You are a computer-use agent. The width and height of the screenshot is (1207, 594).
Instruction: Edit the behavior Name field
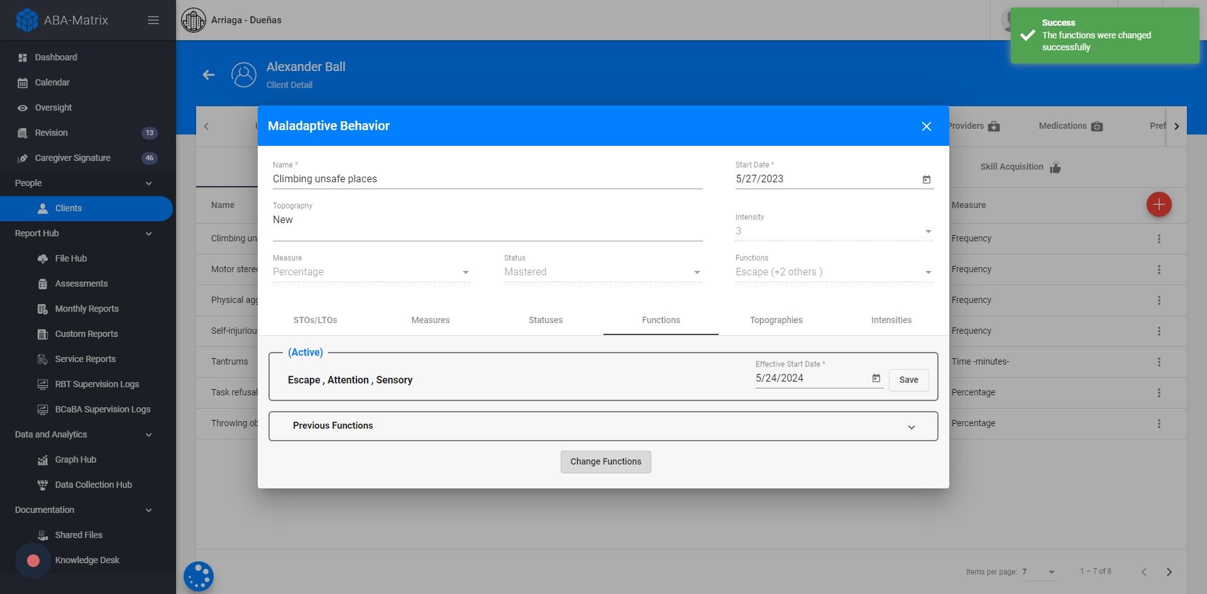(487, 179)
